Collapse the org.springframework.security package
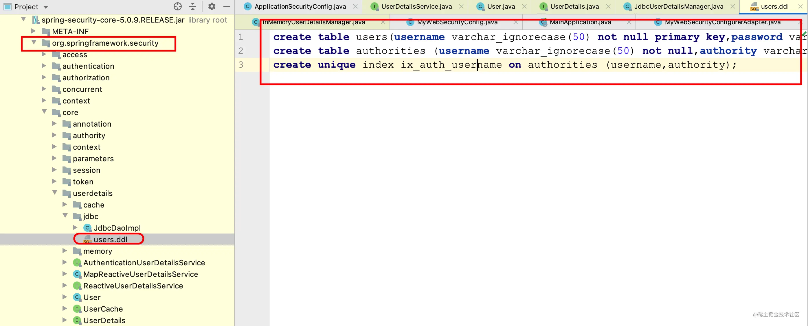 point(34,42)
